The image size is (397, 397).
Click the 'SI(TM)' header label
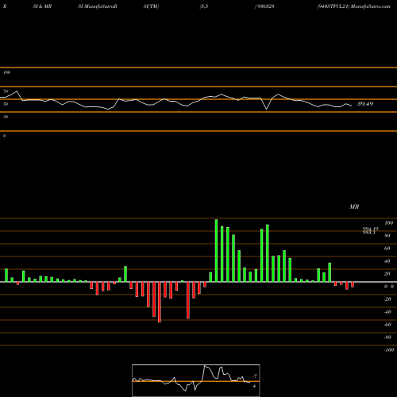coord(151,6)
